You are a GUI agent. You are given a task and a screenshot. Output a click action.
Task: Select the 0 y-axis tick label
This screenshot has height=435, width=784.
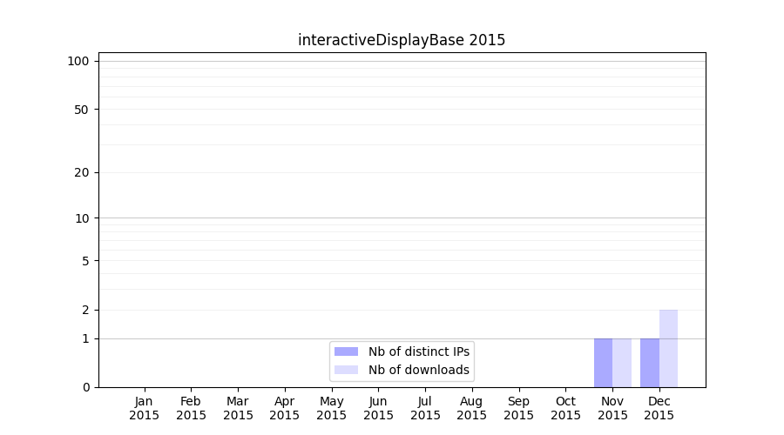coord(85,387)
